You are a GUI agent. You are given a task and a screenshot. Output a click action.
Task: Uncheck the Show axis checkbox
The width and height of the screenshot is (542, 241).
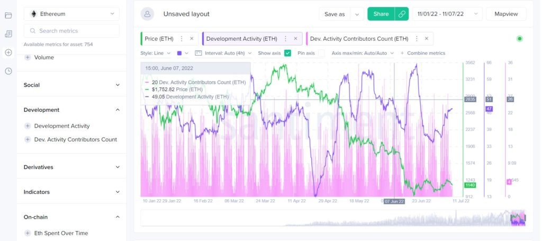point(288,53)
